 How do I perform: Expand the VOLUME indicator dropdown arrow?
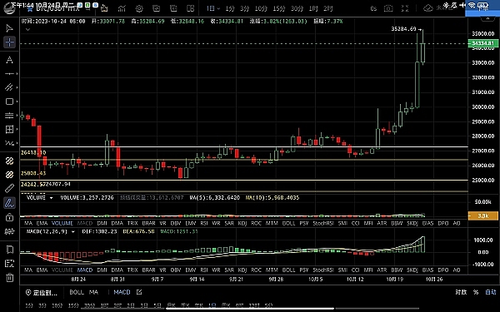click(51, 198)
